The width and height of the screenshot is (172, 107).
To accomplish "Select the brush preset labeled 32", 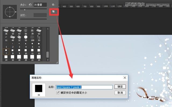I will tap(19, 38).
